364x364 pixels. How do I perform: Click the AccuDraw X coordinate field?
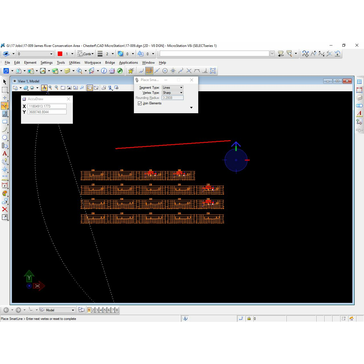[x=47, y=106]
